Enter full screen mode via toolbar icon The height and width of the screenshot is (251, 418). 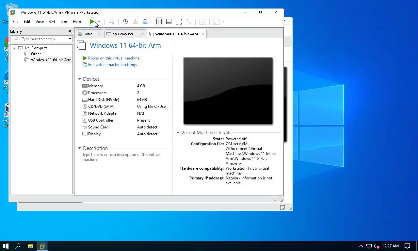coord(179,22)
